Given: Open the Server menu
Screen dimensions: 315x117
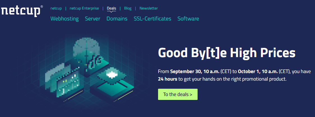Looking at the screenshot, I should tap(92, 19).
